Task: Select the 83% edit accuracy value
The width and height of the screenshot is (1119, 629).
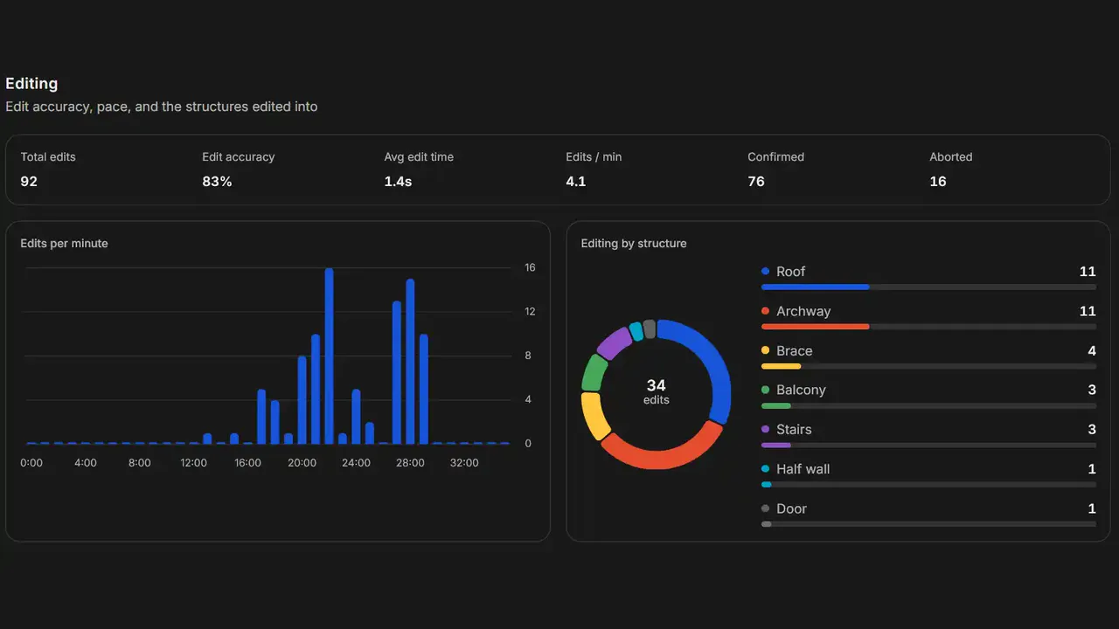Action: [x=217, y=182]
